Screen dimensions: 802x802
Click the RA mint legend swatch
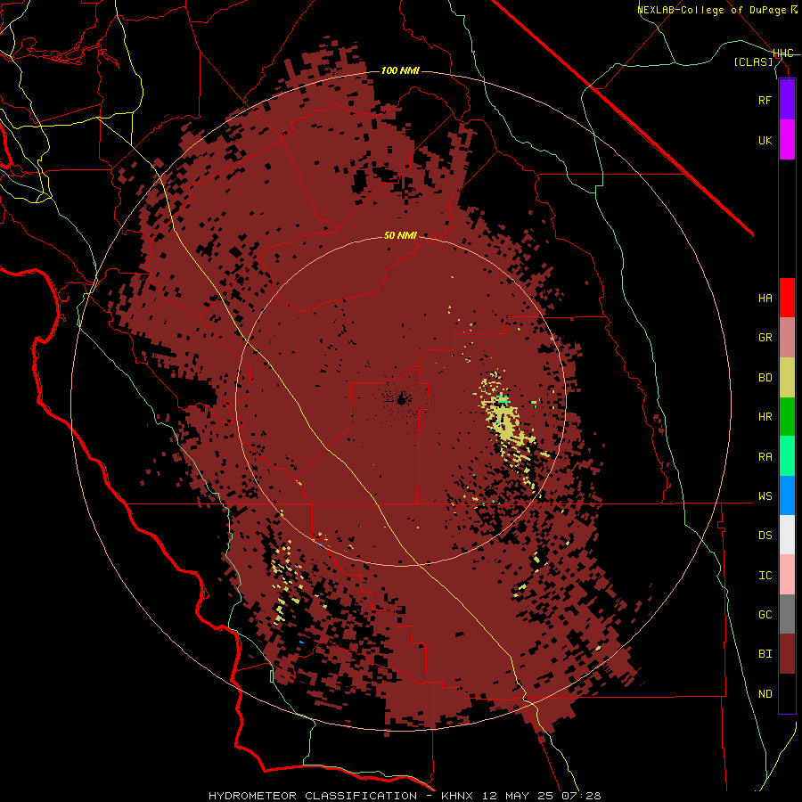point(787,456)
